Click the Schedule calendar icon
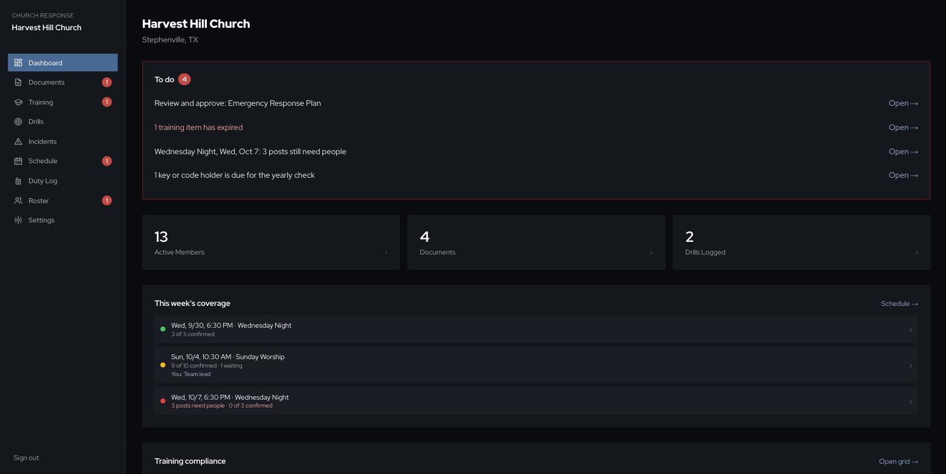Screen dimensions: 946x474 (18, 161)
